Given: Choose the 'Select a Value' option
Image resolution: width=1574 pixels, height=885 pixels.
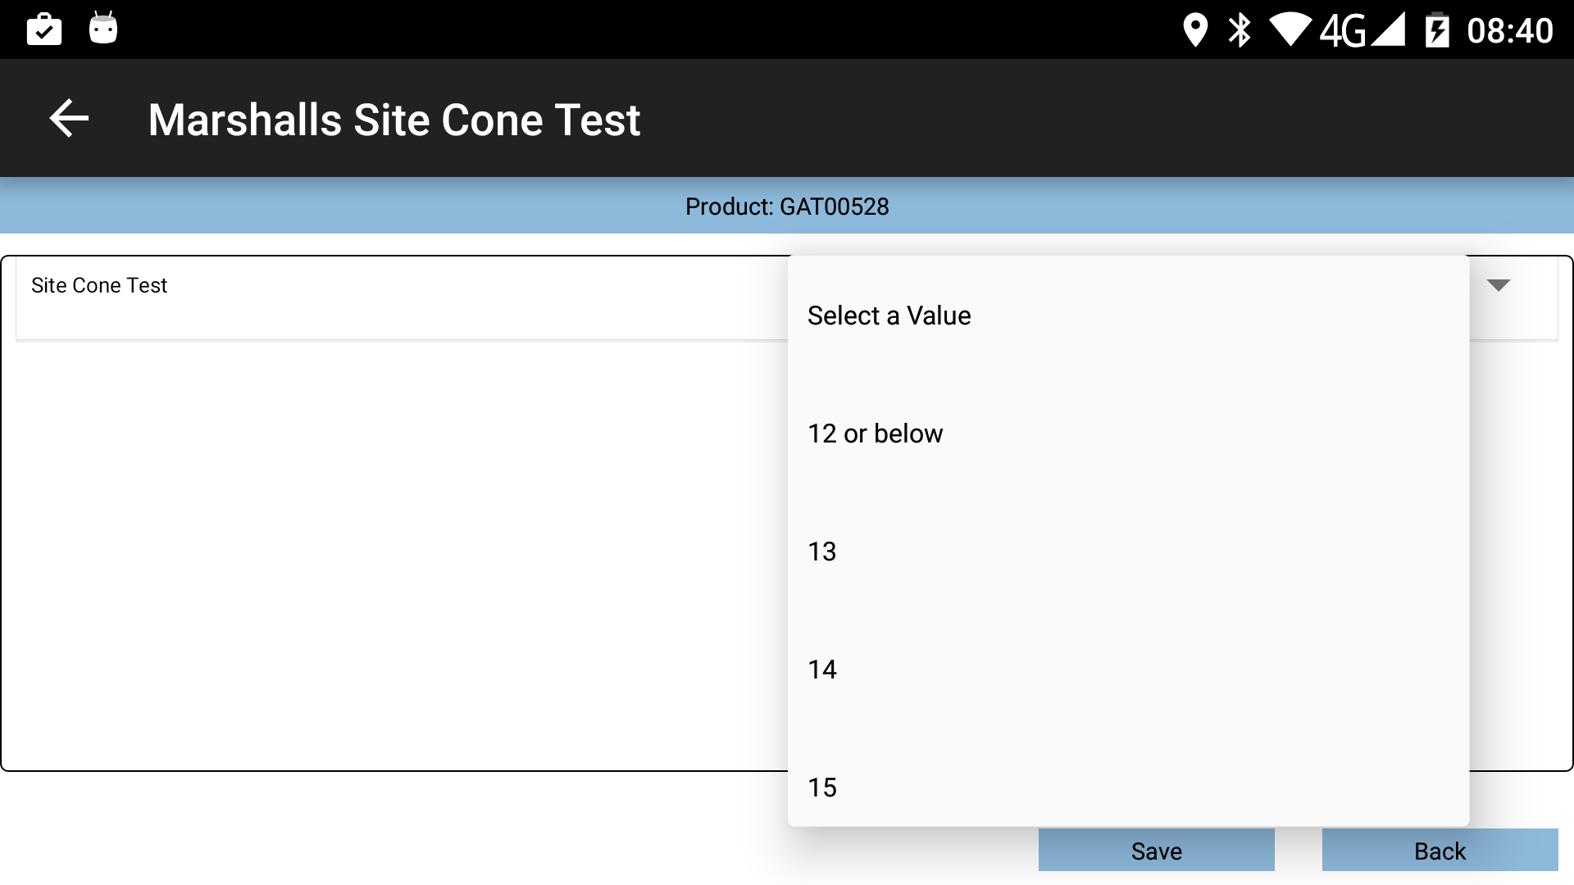Looking at the screenshot, I should coord(1128,315).
